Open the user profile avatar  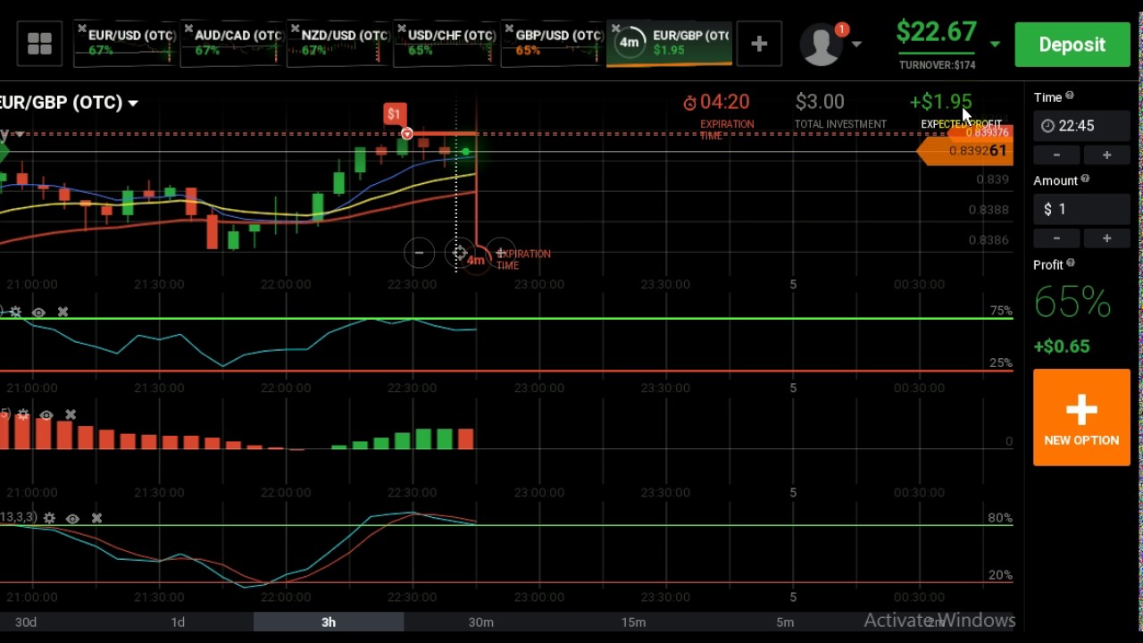click(822, 46)
